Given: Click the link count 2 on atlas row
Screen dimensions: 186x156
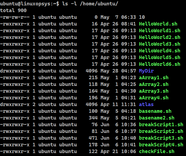Looking at the screenshot, I should tap(34, 104).
